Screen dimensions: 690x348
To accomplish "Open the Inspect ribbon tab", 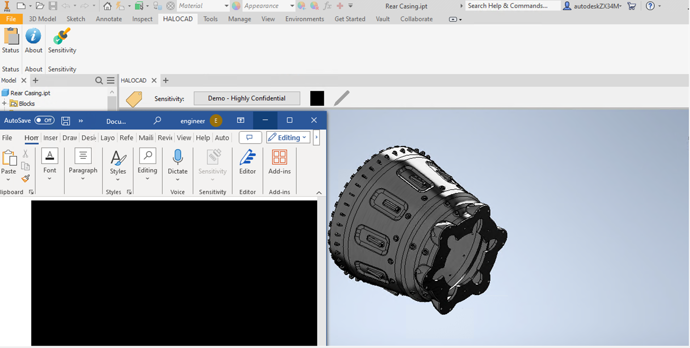I will pos(142,19).
